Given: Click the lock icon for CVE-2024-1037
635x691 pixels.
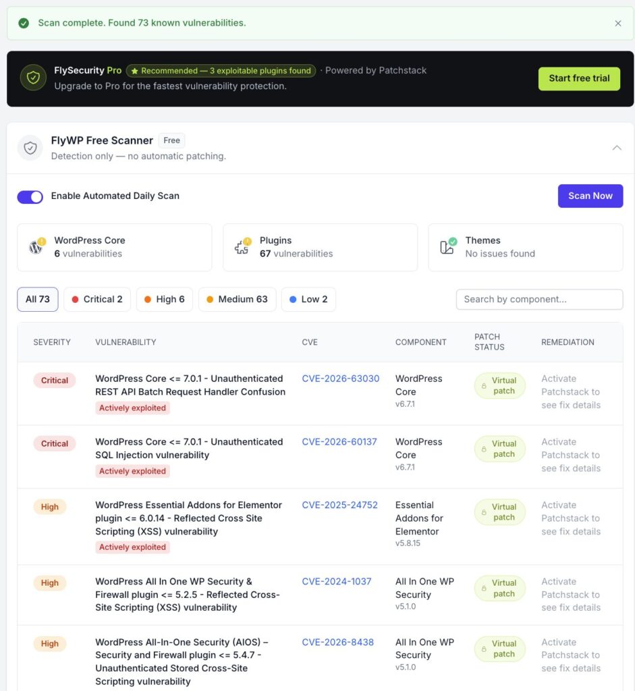Looking at the screenshot, I should 484,588.
